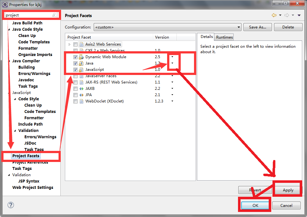Enable the JAX-RS (REST Web Services) checkbox
The width and height of the screenshot is (307, 217).
click(75, 82)
